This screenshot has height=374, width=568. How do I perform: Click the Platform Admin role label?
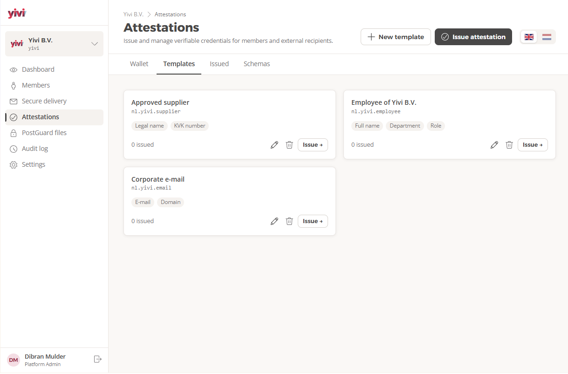[x=42, y=364]
